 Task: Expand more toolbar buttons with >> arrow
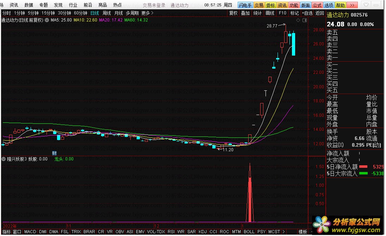point(352,5)
